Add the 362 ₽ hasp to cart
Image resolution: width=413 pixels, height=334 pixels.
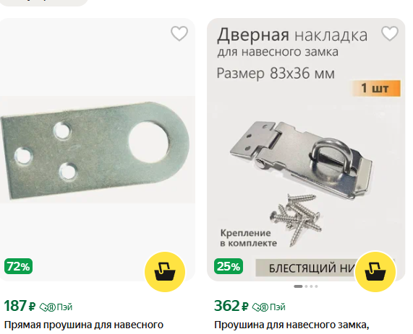tap(375, 272)
